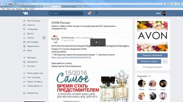The width and height of the screenshot is (183, 102).
Task: Click Написать сообщение button
Action: [152, 55]
